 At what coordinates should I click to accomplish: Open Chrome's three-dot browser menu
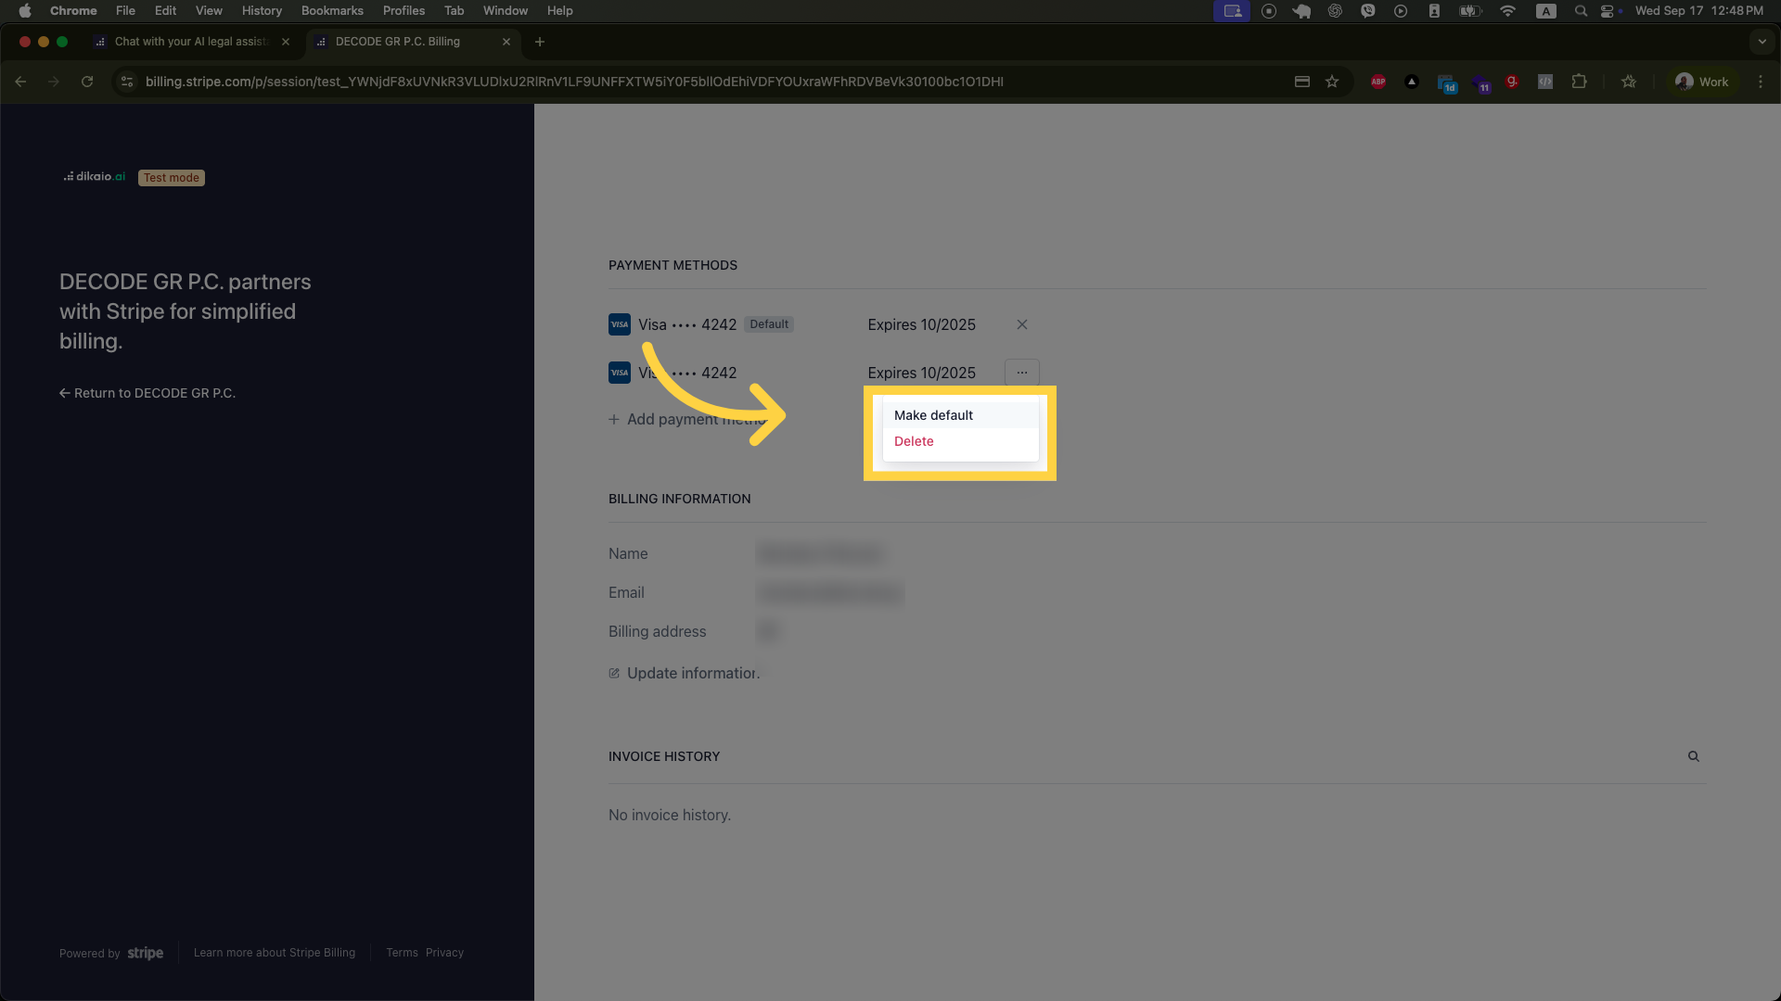[x=1761, y=82]
